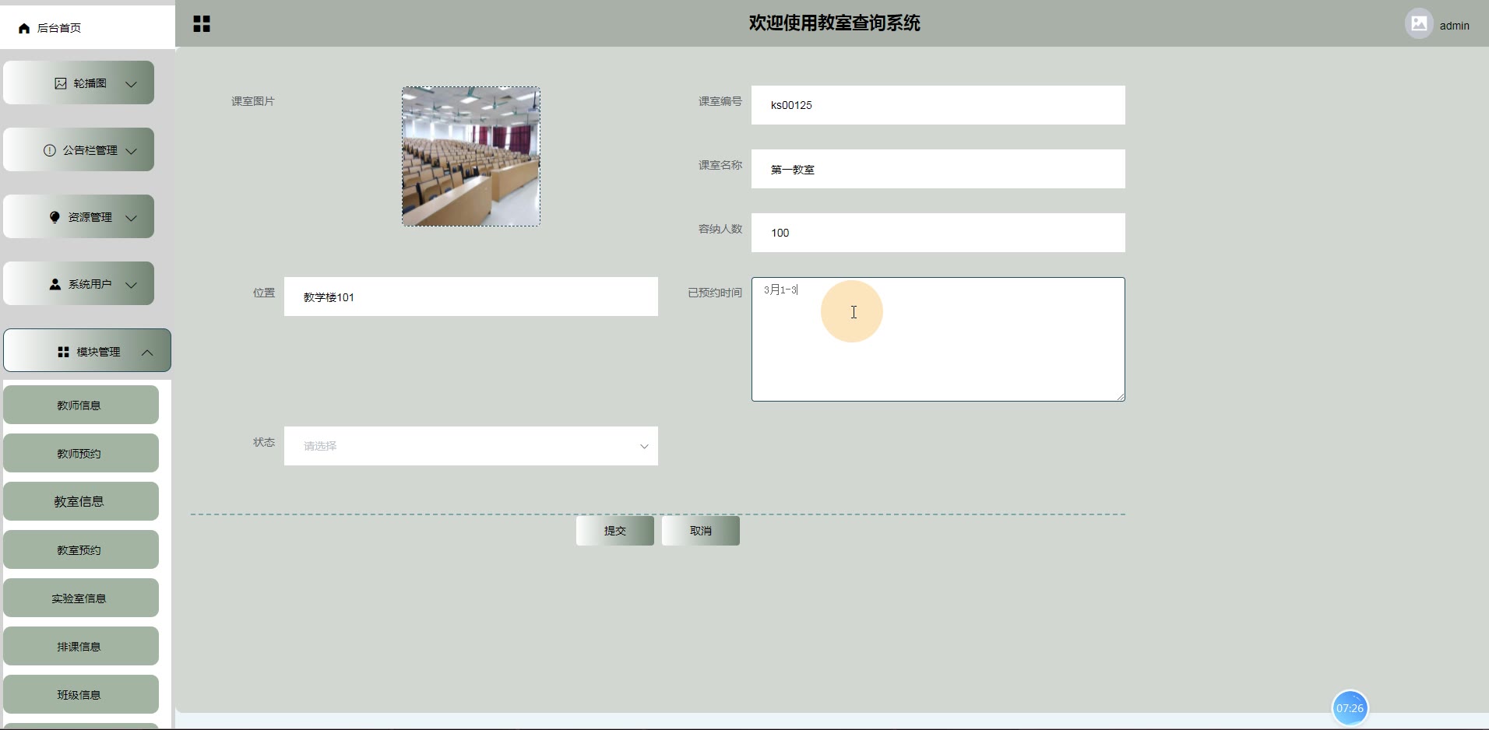Click the admin avatar icon
Screen dimensions: 1489x730
(1419, 23)
